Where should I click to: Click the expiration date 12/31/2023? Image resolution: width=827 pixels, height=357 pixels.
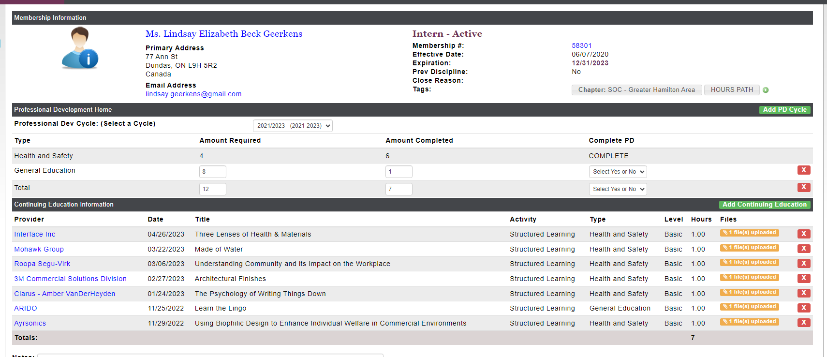590,63
